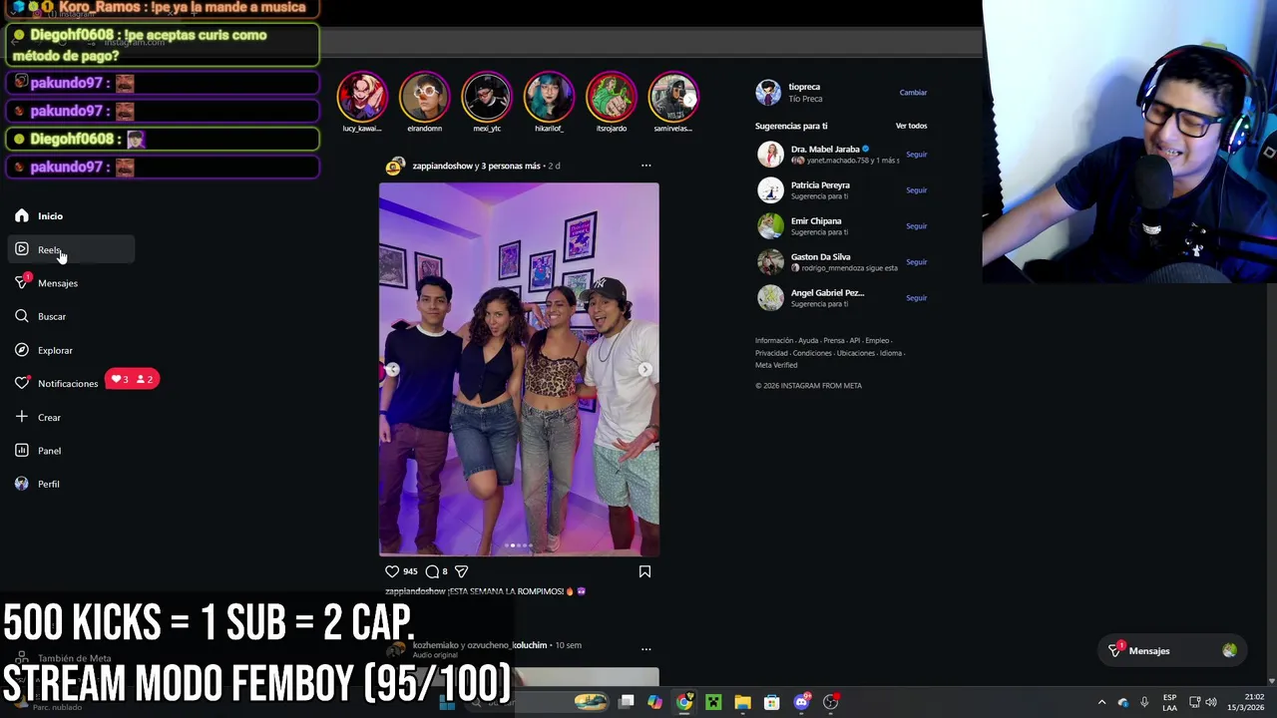View mexi_ytc story
Image resolution: width=1277 pixels, height=718 pixels.
tap(487, 98)
